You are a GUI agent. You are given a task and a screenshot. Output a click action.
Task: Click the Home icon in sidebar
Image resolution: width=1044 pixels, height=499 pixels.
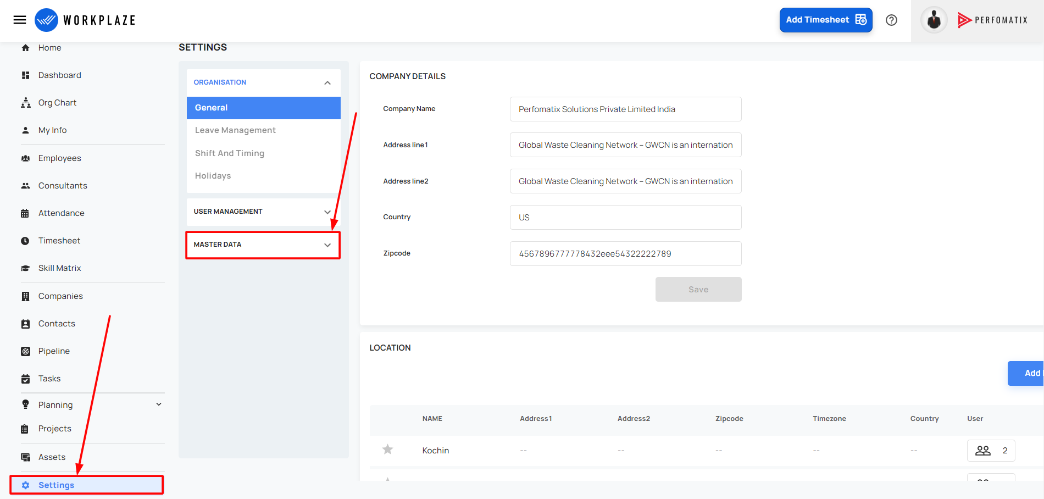pyautogui.click(x=25, y=48)
